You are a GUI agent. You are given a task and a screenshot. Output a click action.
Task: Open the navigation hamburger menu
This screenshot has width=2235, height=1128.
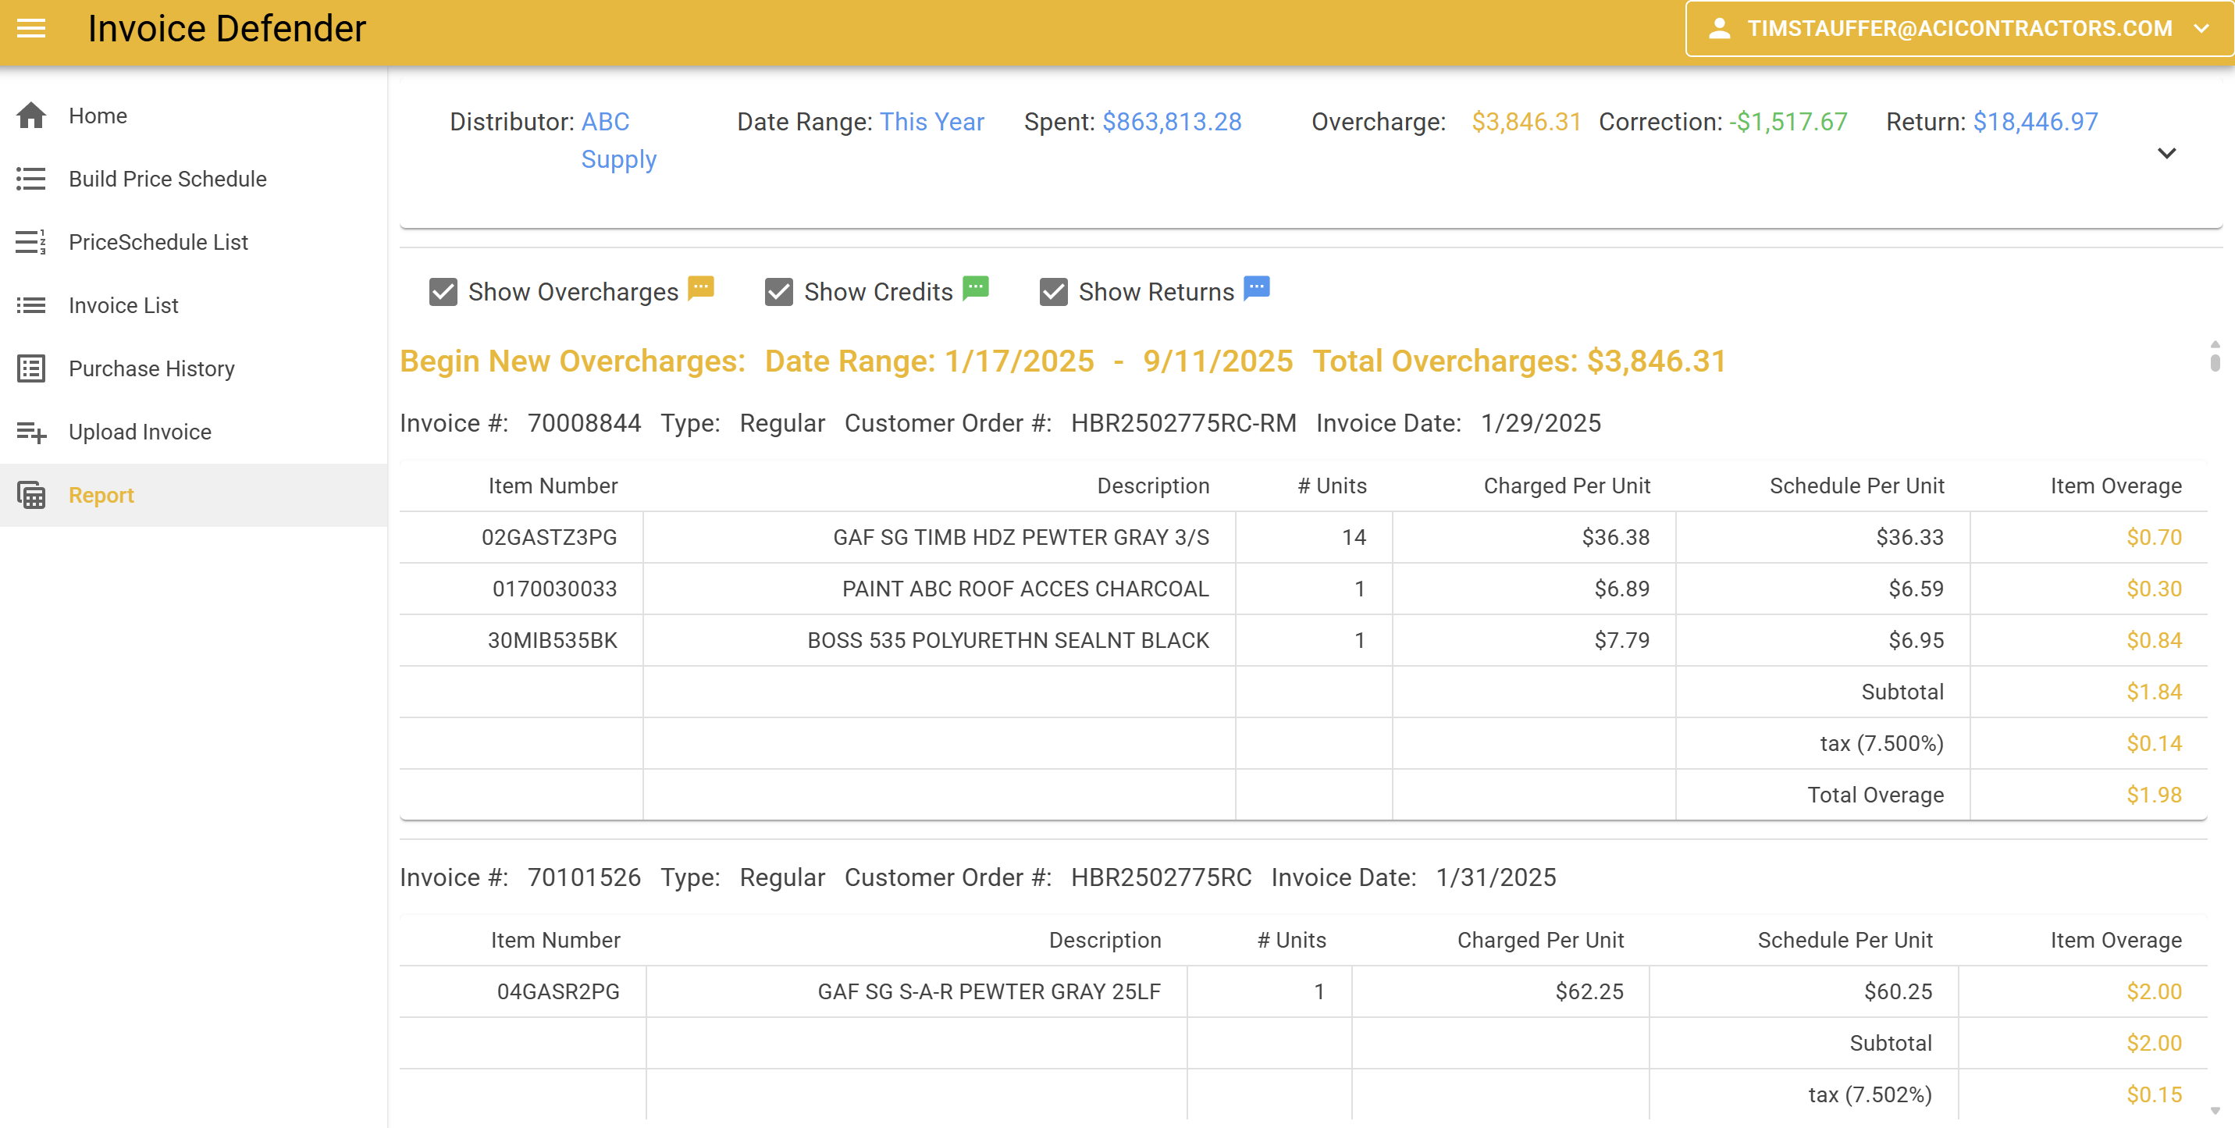click(31, 28)
